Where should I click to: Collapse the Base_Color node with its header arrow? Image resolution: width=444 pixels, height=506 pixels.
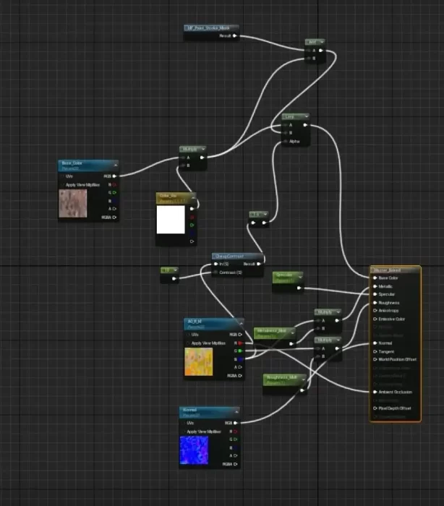point(114,164)
